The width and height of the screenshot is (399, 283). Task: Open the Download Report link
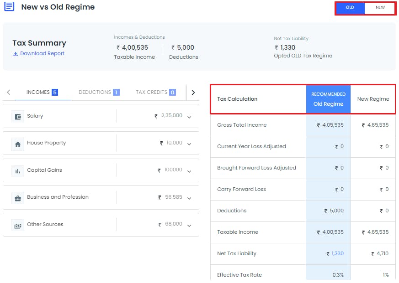pyautogui.click(x=42, y=54)
